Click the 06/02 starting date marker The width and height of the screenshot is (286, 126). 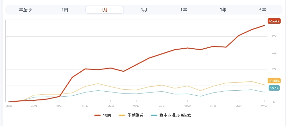9,105
